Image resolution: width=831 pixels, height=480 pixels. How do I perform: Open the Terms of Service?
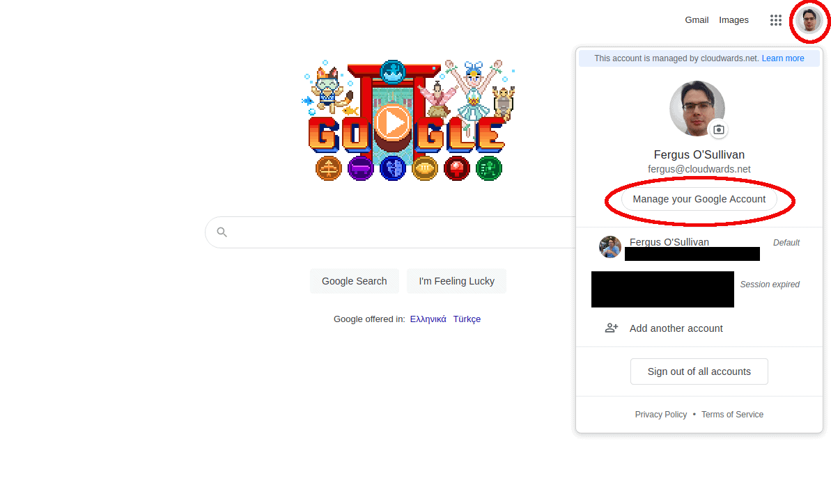732,415
